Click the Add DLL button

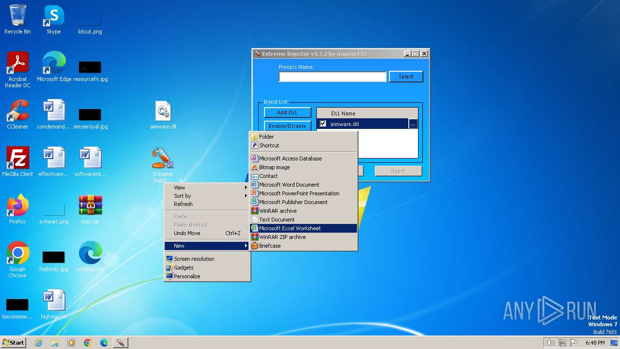287,112
